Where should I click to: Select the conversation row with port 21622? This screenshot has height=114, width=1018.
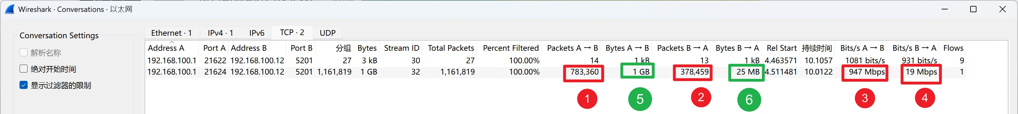(x=555, y=60)
